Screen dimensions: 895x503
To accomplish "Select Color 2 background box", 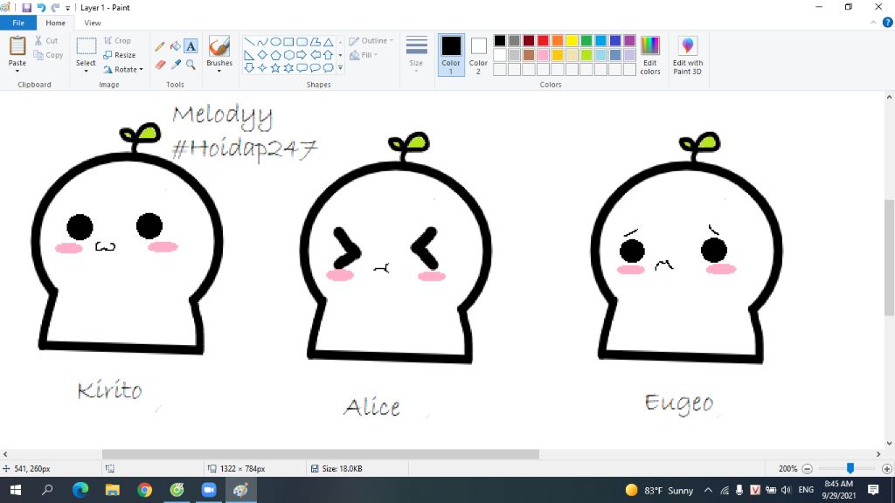I will coord(478,55).
